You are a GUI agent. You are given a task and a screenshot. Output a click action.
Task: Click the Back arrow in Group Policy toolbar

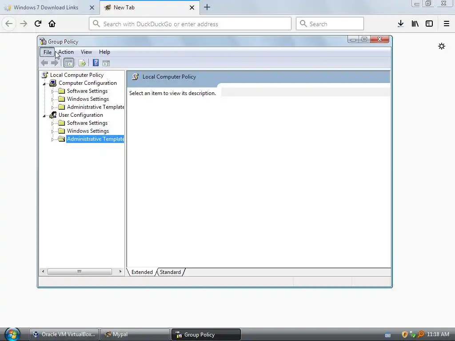coord(44,63)
